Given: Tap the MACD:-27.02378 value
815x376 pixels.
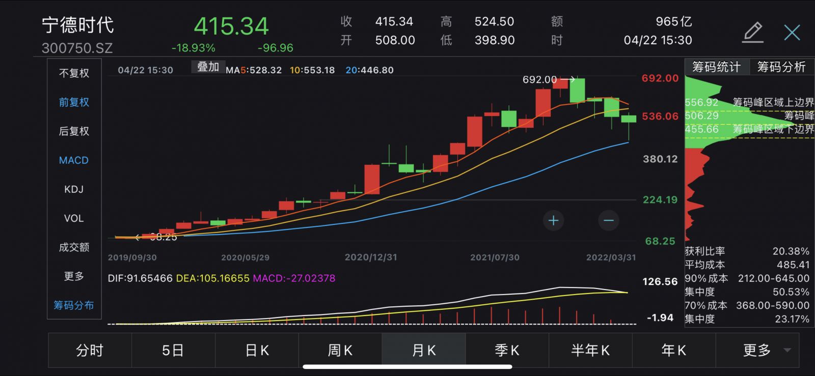Looking at the screenshot, I should (x=294, y=278).
